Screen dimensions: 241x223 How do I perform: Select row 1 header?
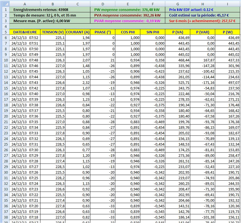coord(6,10)
